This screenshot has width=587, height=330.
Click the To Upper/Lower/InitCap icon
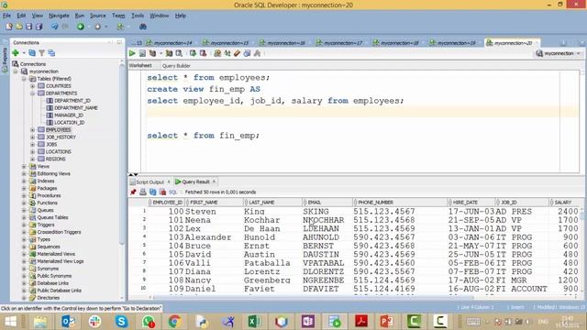coord(227,53)
